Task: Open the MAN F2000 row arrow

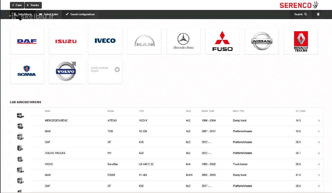Action: (319, 175)
